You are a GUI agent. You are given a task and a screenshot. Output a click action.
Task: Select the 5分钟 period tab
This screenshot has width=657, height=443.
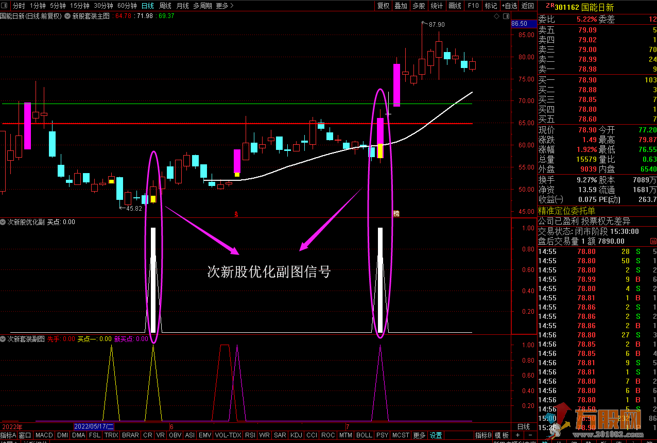[x=58, y=6]
